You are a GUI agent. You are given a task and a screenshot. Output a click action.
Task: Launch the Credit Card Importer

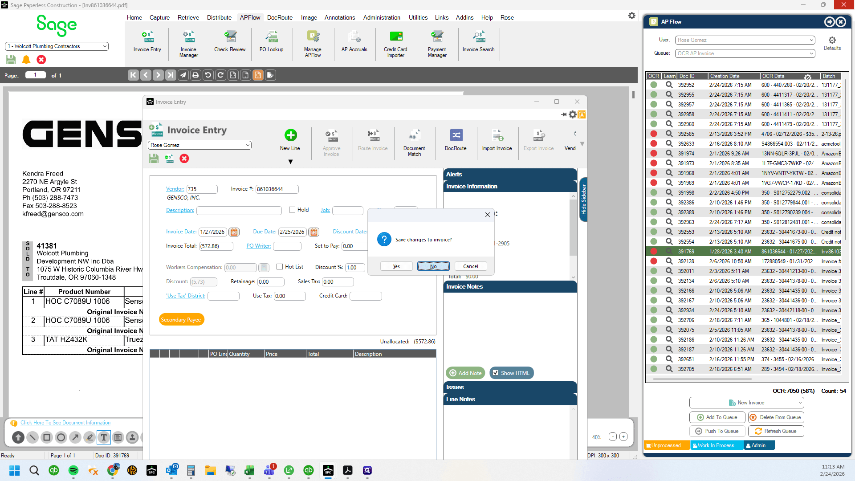tap(395, 44)
